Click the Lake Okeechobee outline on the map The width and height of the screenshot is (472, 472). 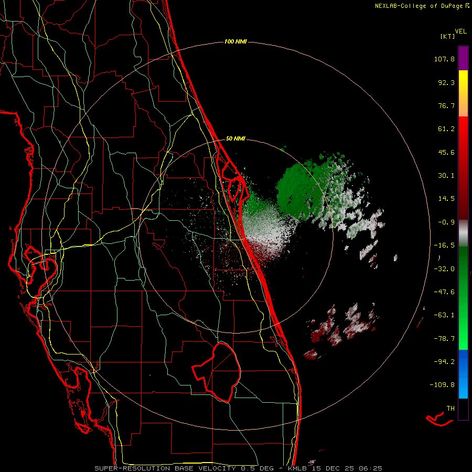pos(217,372)
